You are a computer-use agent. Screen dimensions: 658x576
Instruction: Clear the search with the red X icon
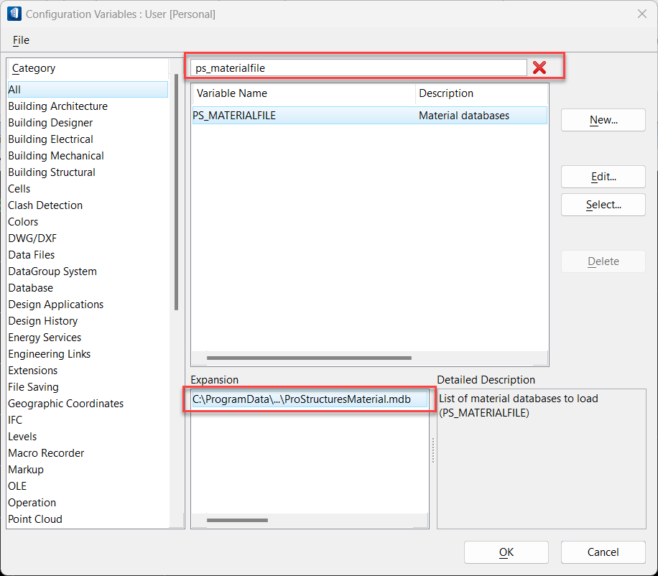pos(539,68)
